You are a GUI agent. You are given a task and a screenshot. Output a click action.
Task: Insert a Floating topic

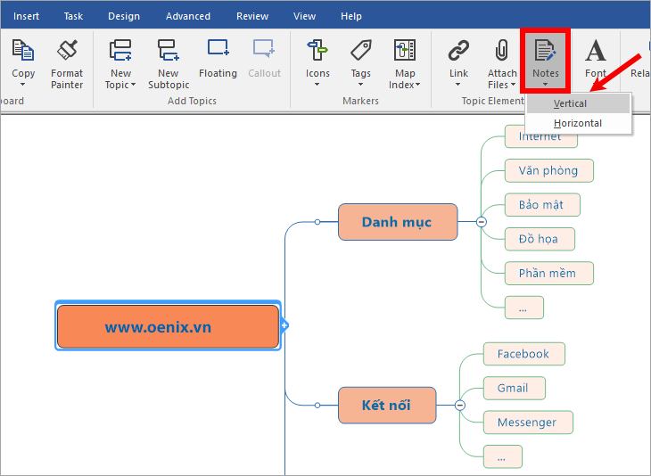pyautogui.click(x=218, y=59)
